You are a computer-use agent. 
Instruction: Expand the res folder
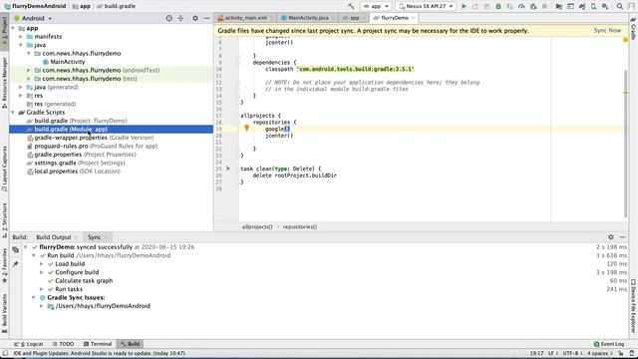[x=21, y=96]
